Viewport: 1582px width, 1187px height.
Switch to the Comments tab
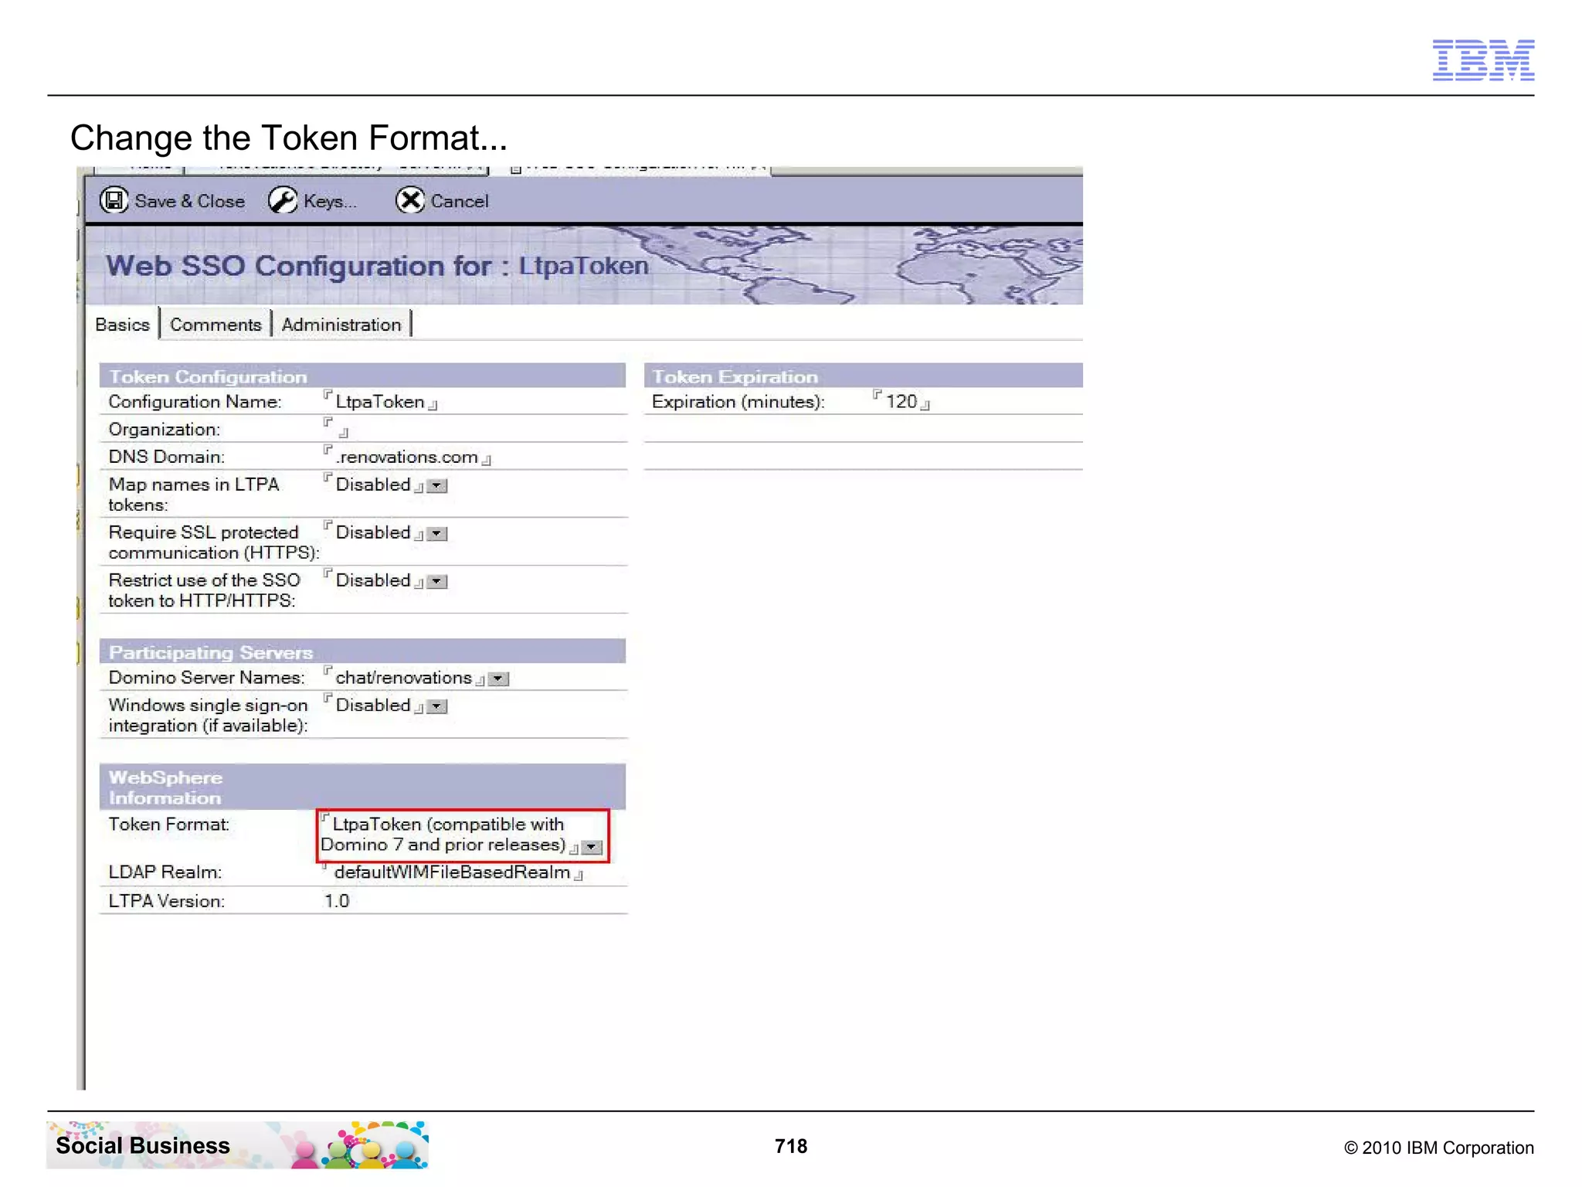point(216,325)
